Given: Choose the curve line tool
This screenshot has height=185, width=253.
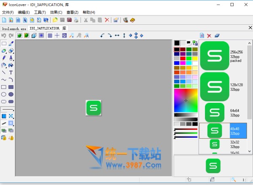Looking at the screenshot, I should coord(4,80).
